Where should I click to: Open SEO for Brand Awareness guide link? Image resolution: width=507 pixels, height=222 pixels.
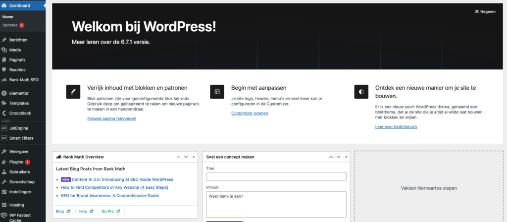click(110, 196)
